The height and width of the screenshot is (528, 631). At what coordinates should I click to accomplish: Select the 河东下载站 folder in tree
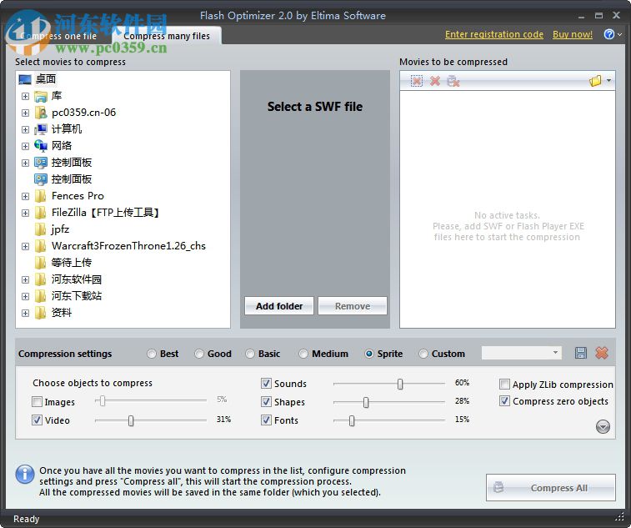coord(77,296)
